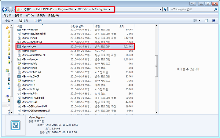The height and width of the screenshot is (138, 220).
Task: Select 컴퓨터 in the address breadcrumb
Action: point(28,9)
